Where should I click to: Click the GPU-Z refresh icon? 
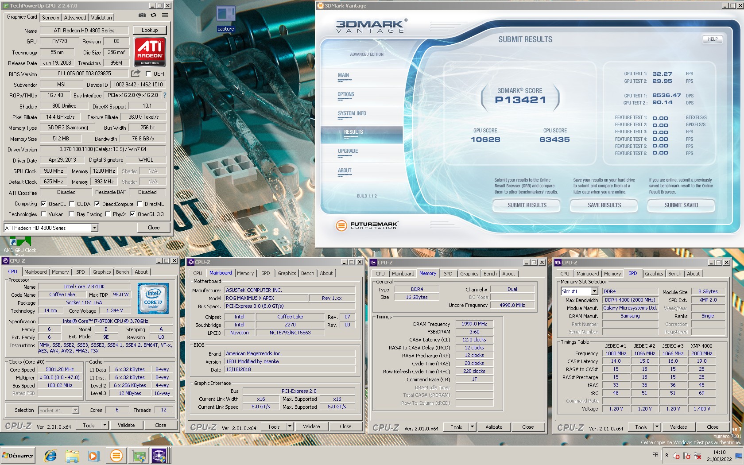tap(153, 15)
